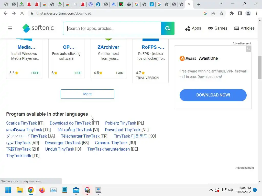Open File Explorer from the taskbar
Screen dimensions: 262x196
[x=19, y=190]
